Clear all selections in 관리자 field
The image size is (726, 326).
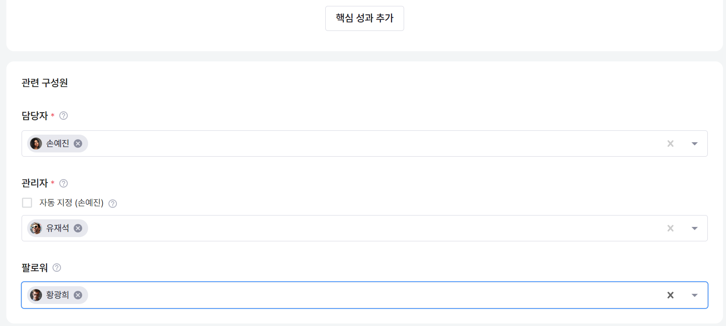670,228
